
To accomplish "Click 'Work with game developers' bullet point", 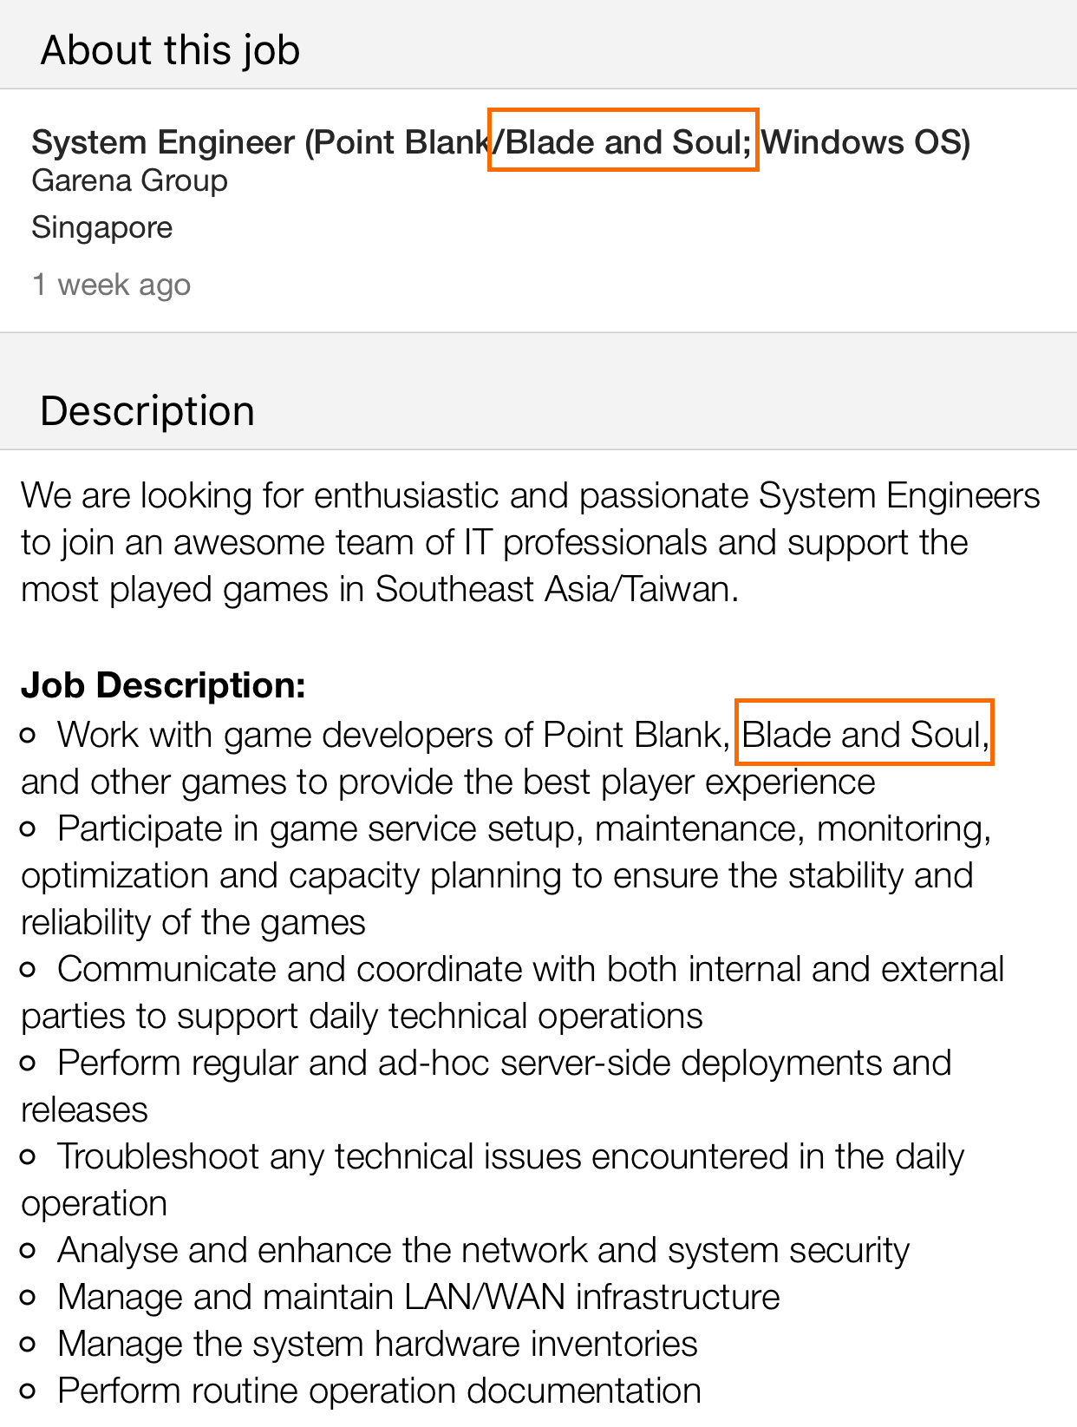I will point(506,758).
